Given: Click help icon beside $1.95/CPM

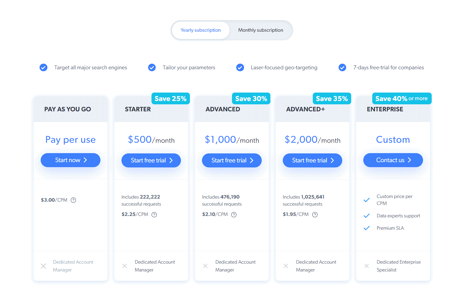Looking at the screenshot, I should pos(315,215).
